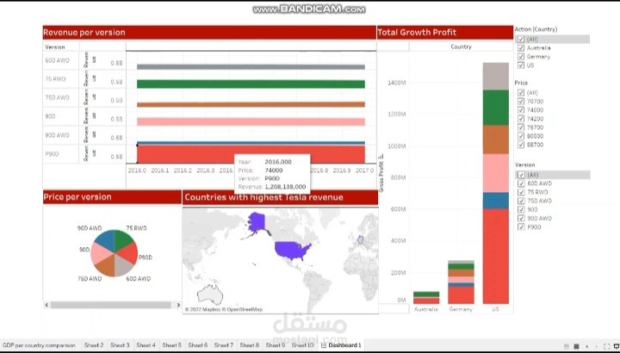Toggle 90D AWD in Version filter
Viewport: 620px width, 353px height.
pos(521,218)
